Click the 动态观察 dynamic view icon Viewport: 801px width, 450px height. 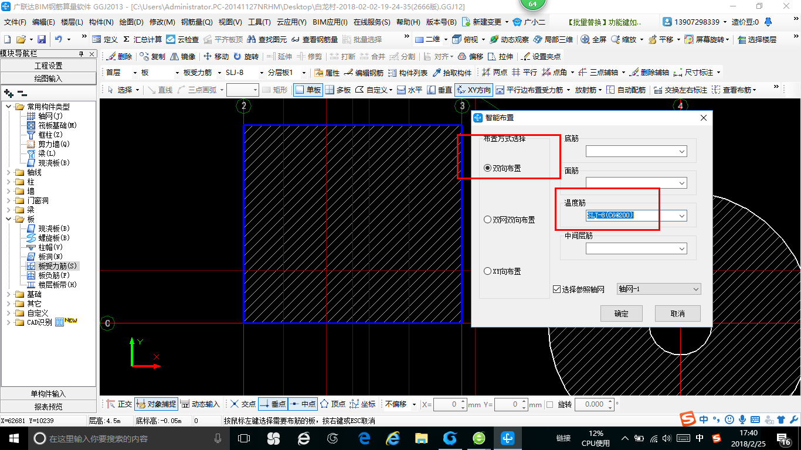pos(509,39)
